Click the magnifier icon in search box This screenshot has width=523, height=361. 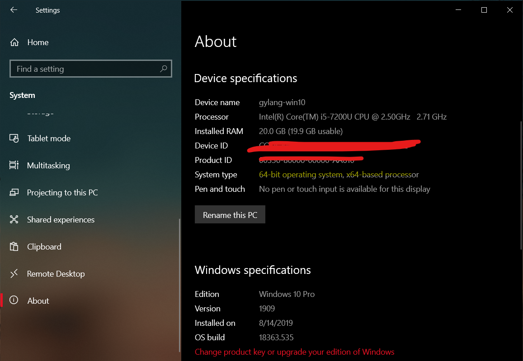(x=164, y=69)
